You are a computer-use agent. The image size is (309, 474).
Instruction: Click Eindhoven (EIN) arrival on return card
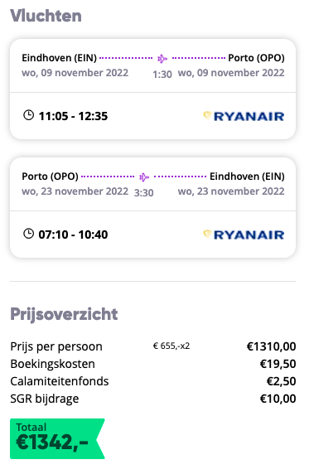click(x=248, y=177)
